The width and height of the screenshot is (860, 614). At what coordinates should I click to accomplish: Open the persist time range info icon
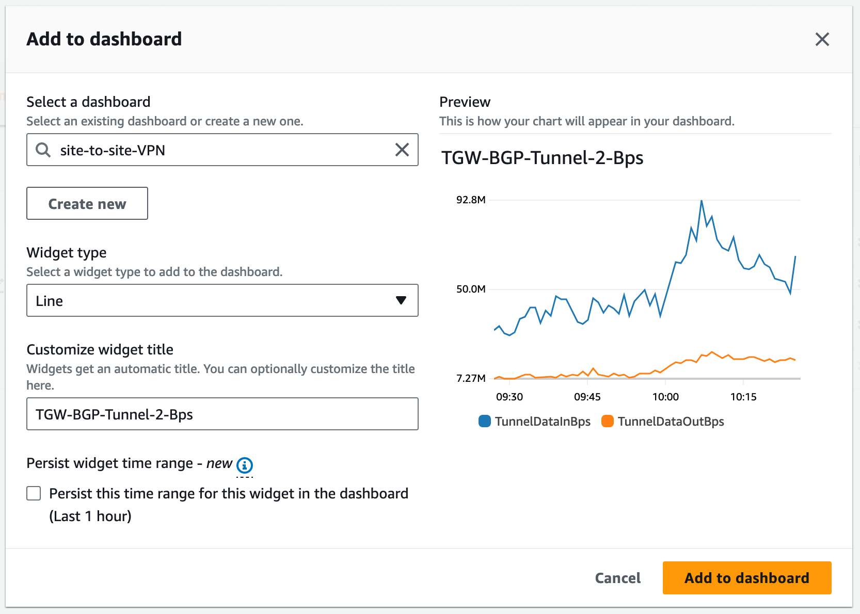coord(245,465)
